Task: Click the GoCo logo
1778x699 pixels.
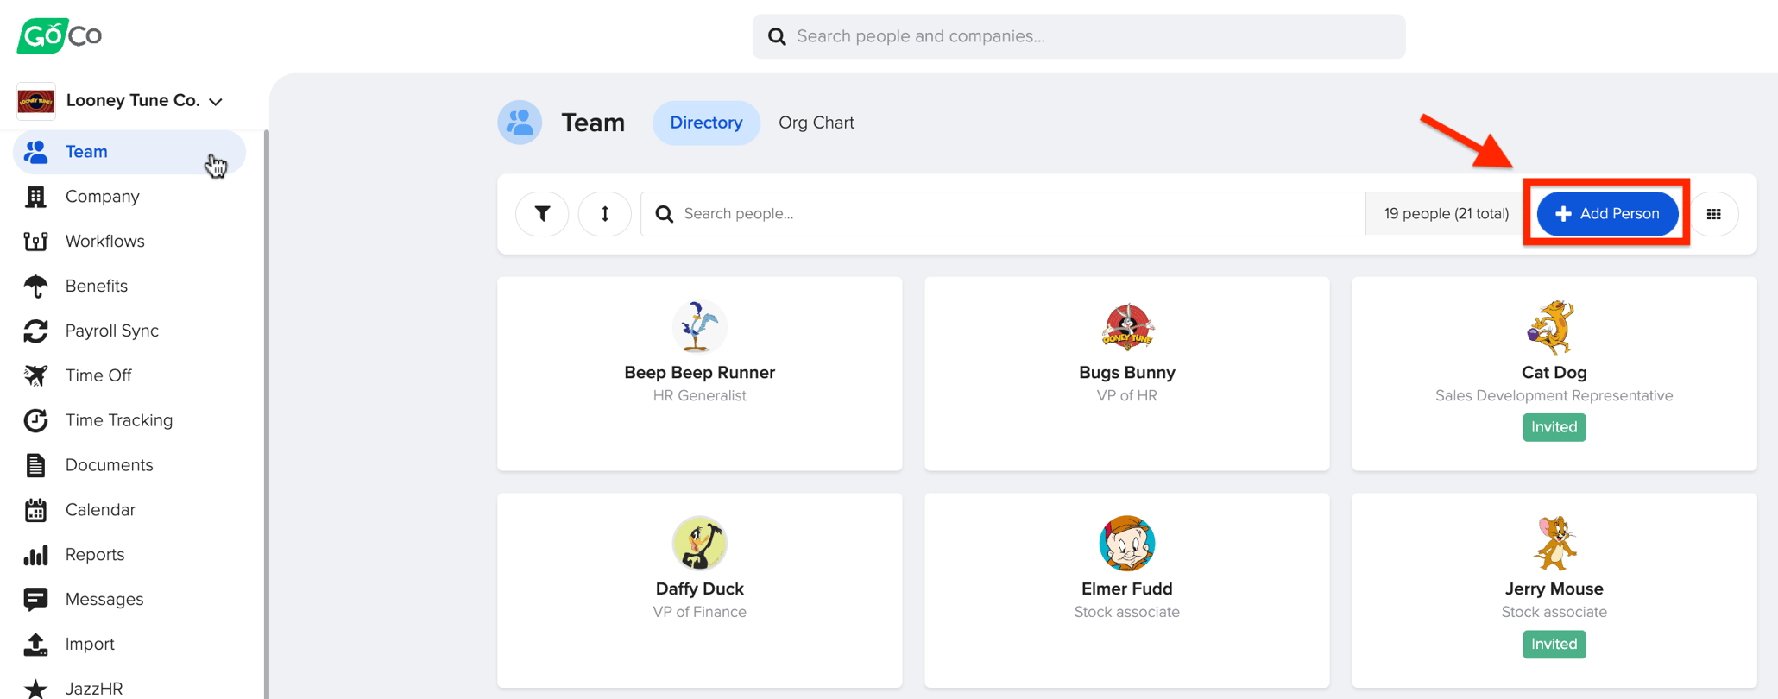Action: point(59,35)
